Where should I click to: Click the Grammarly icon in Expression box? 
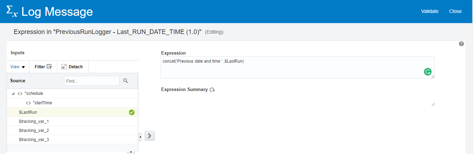pos(427,72)
